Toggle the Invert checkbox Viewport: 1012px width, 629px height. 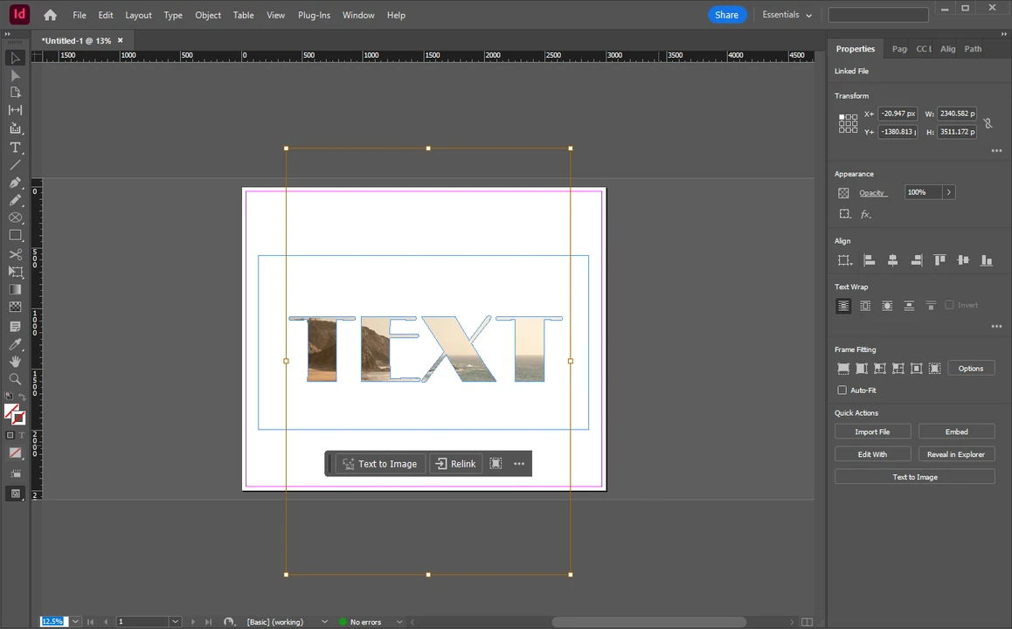tap(949, 305)
